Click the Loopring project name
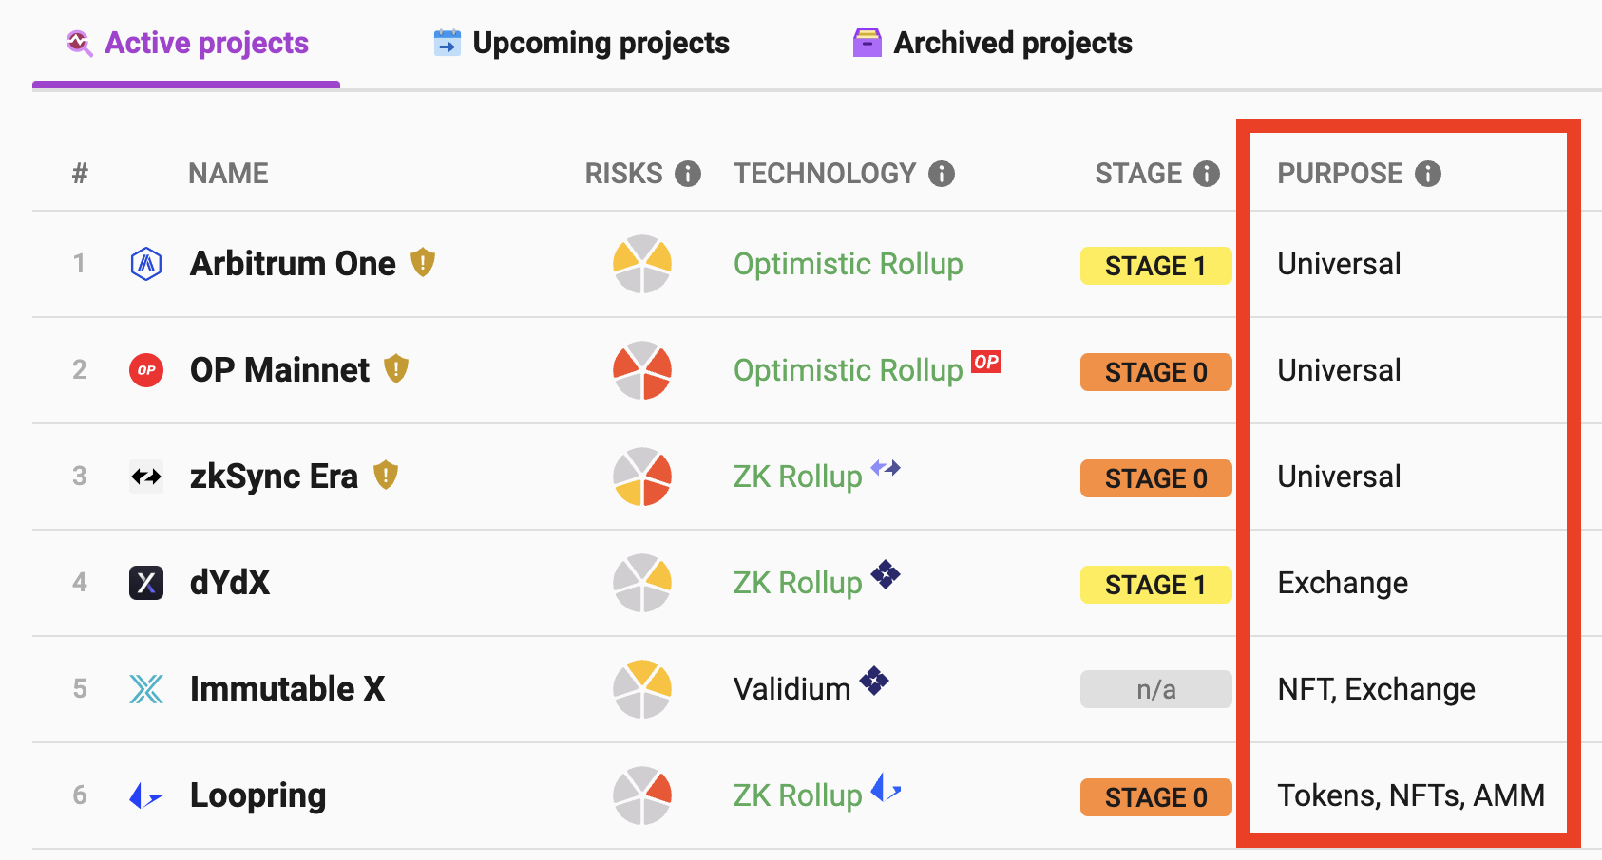 [258, 795]
